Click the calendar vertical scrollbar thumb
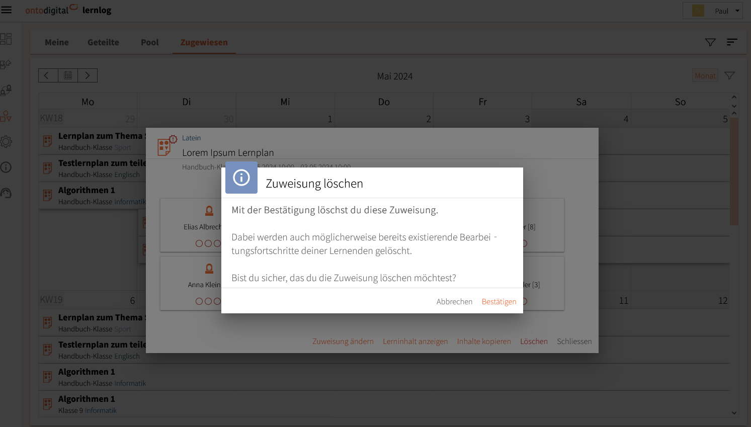 pos(734,171)
